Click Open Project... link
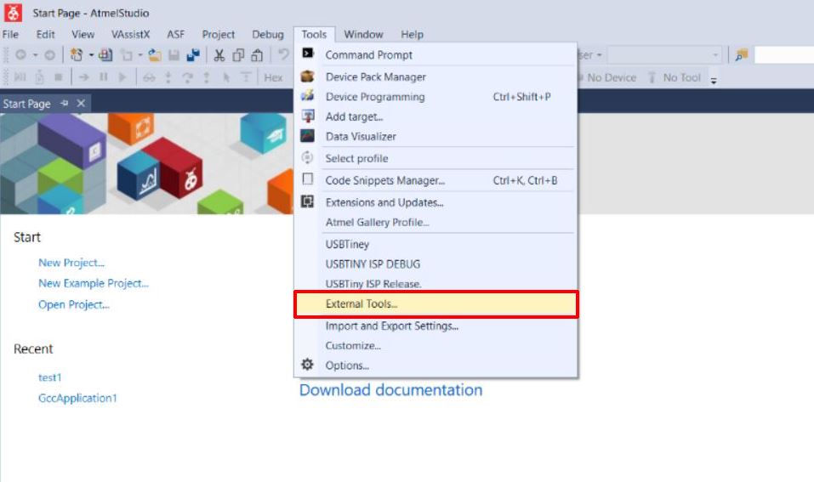Image resolution: width=814 pixels, height=482 pixels. pyautogui.click(x=74, y=304)
